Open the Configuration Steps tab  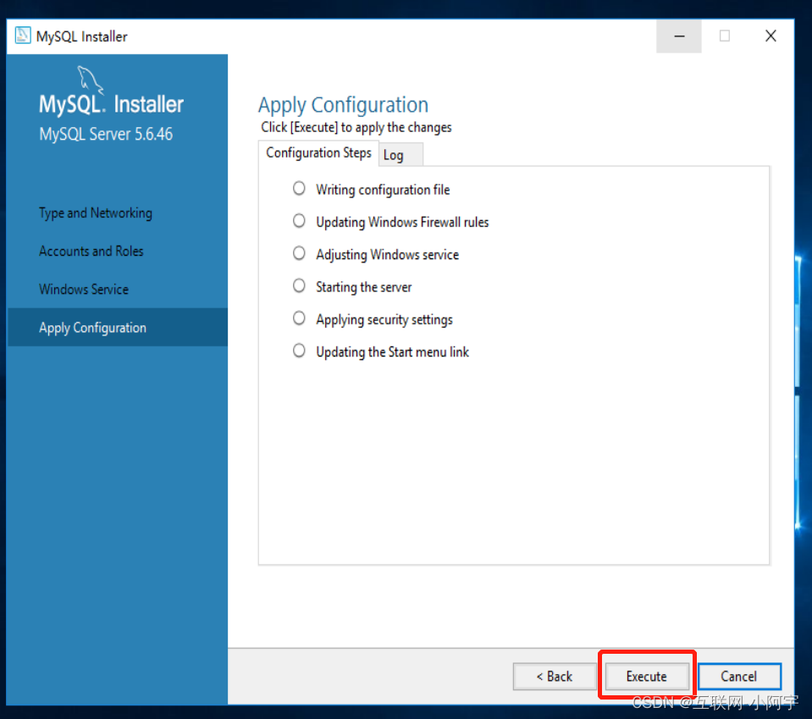pyautogui.click(x=318, y=153)
